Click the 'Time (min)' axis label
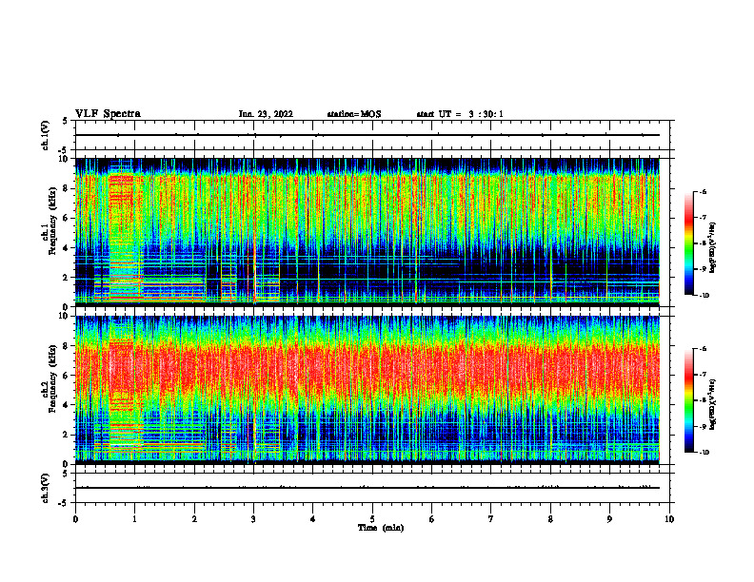The image size is (754, 582). pyautogui.click(x=381, y=528)
